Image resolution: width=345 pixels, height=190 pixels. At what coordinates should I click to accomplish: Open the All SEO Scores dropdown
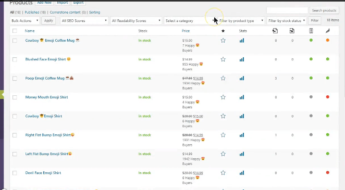point(84,21)
